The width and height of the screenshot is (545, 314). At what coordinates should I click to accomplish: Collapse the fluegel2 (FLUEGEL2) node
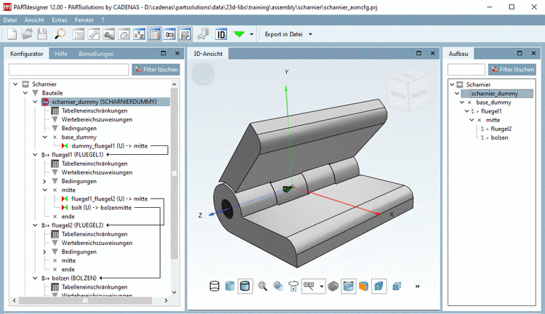pyautogui.click(x=35, y=225)
